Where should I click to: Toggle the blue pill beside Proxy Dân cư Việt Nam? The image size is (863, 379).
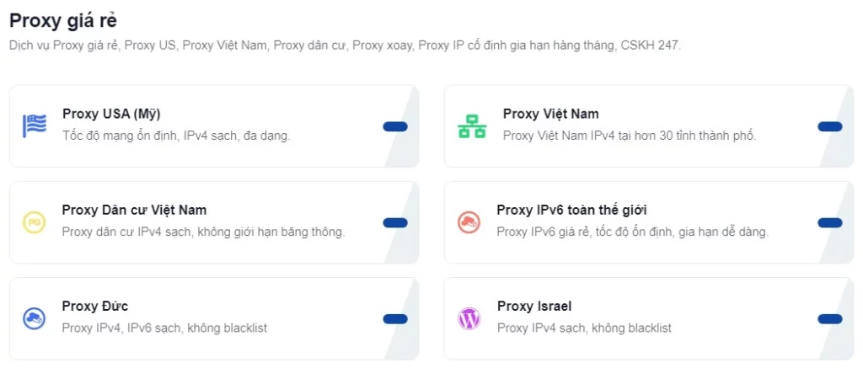(394, 222)
